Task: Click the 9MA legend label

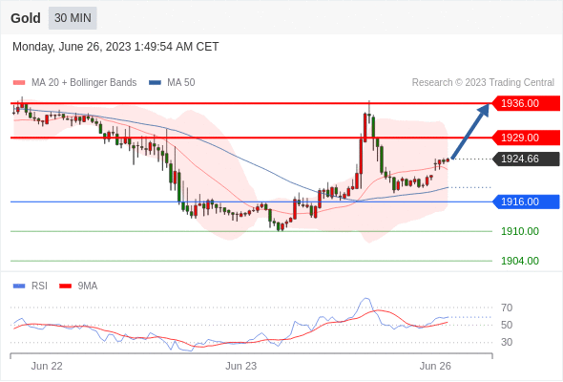Action: [88, 286]
